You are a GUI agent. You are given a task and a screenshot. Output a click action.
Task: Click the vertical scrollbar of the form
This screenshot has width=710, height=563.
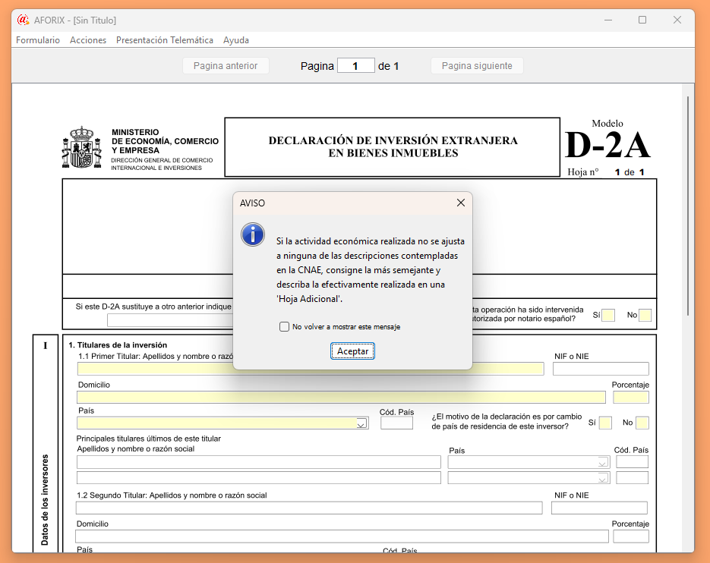pos(689,205)
